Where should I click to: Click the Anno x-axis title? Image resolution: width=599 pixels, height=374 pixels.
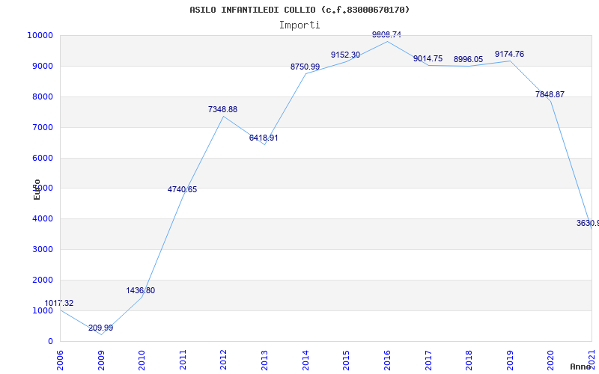click(581, 367)
